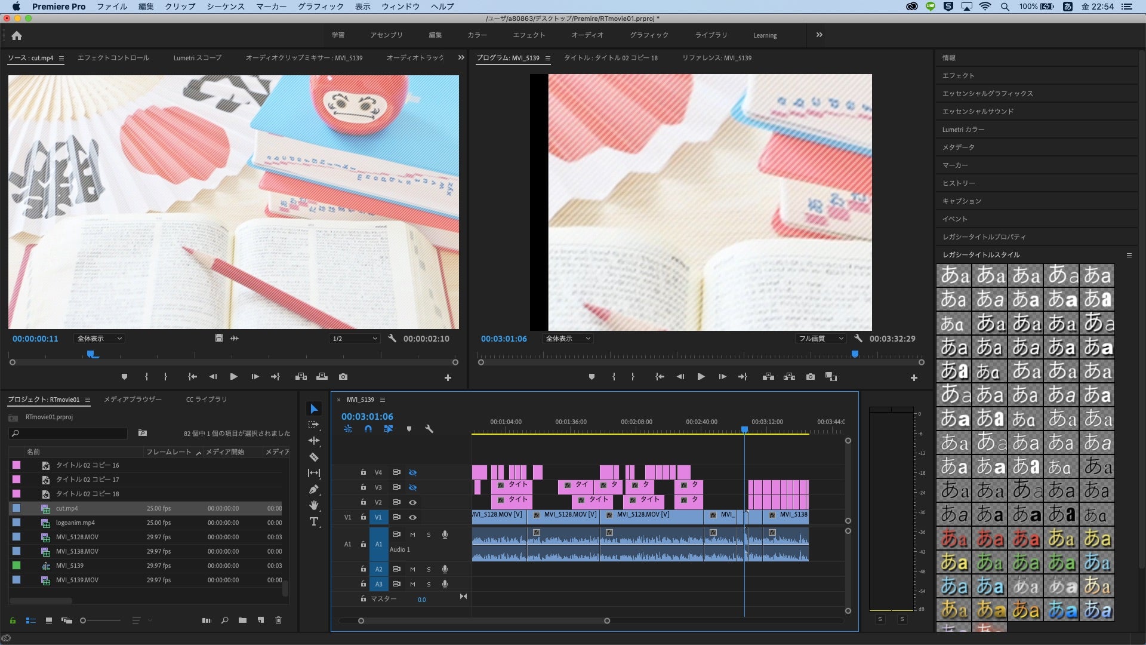Open Program zoom level dropdown 全体表示

click(x=568, y=339)
